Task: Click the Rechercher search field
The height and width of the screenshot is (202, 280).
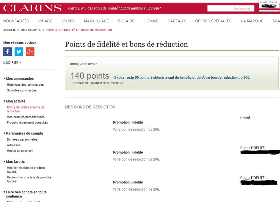Action: (231, 9)
